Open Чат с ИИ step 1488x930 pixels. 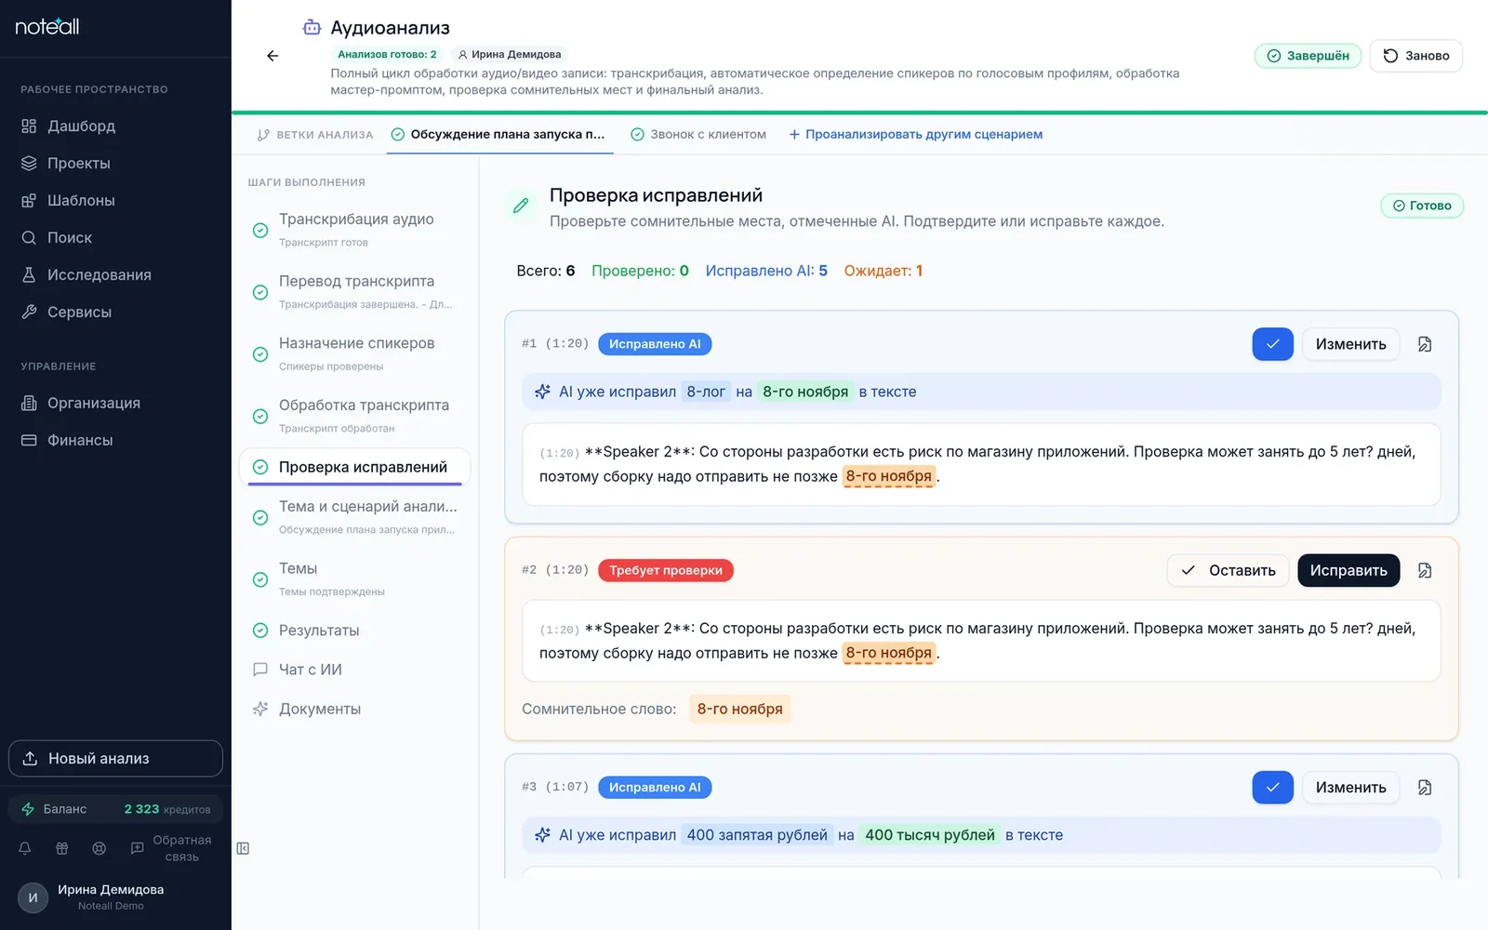point(355,670)
